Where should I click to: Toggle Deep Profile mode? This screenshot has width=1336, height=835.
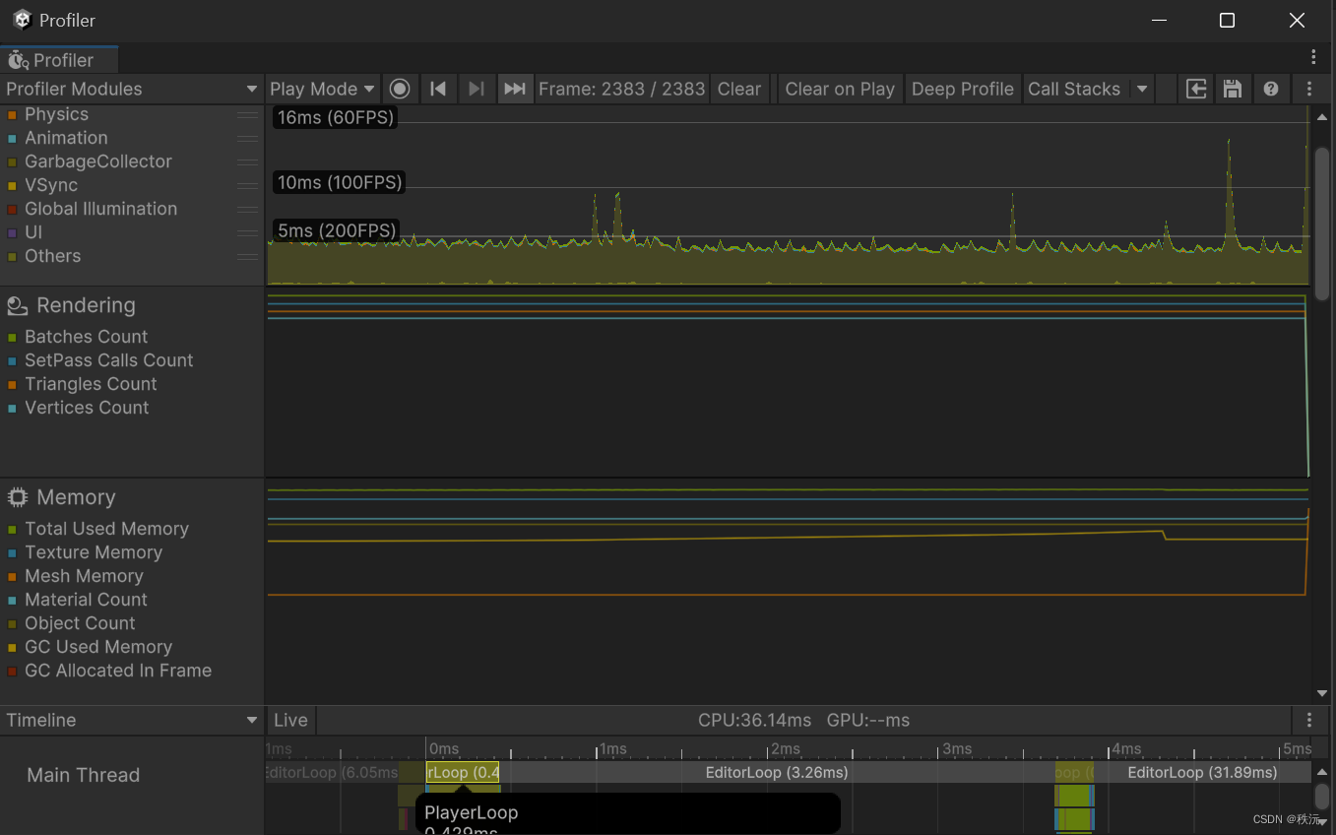tap(963, 89)
